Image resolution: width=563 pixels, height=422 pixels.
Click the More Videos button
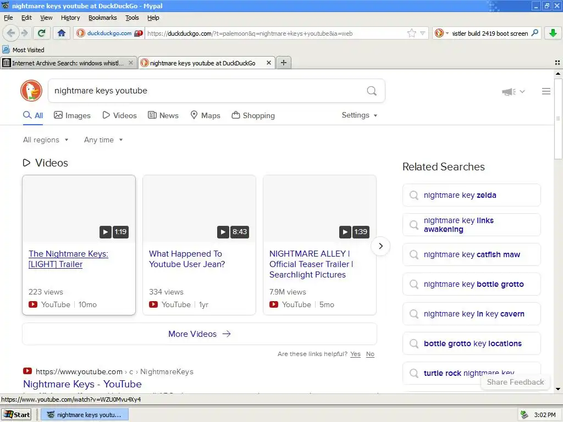click(199, 334)
